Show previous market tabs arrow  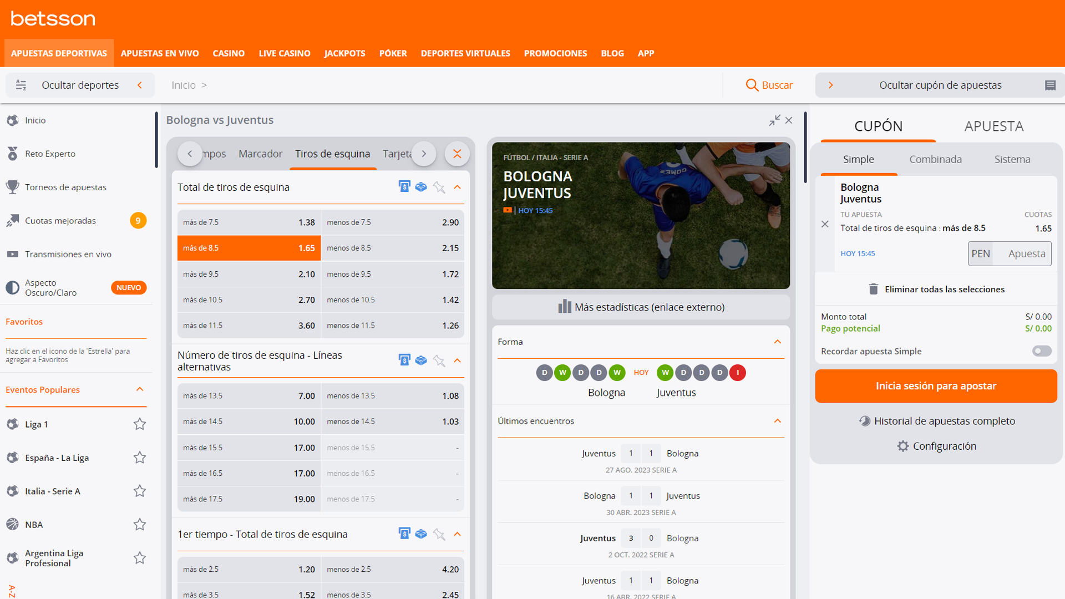point(190,154)
